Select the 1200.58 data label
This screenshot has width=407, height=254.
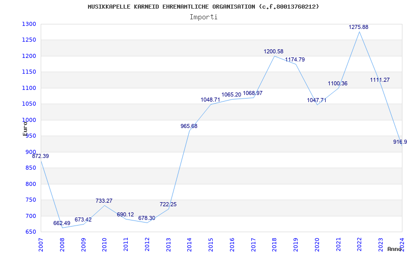tap(274, 51)
